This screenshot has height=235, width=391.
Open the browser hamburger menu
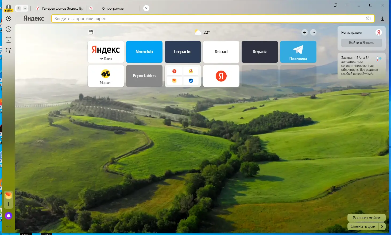(x=347, y=5)
